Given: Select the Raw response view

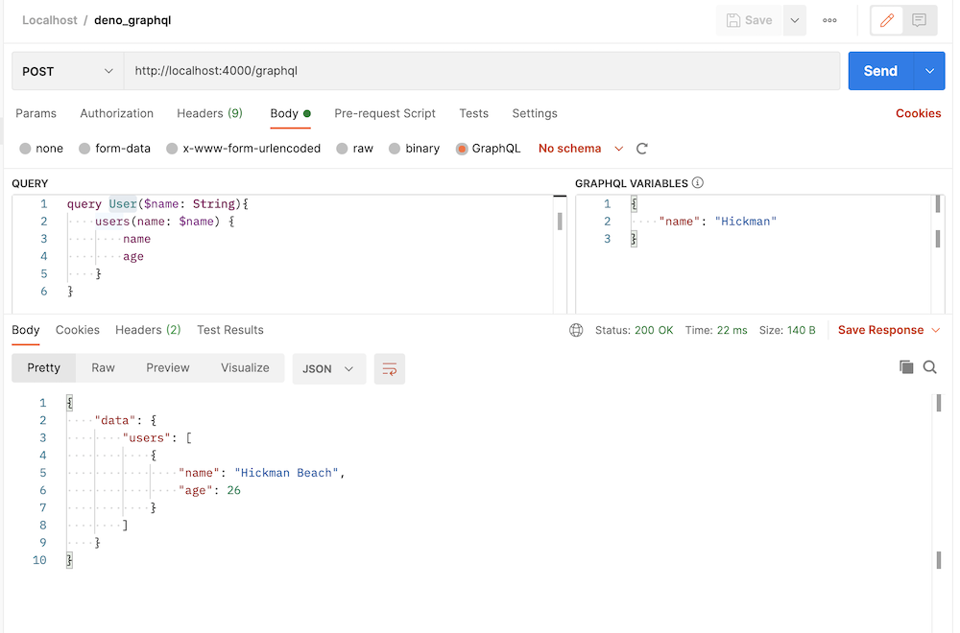Looking at the screenshot, I should pyautogui.click(x=103, y=367).
